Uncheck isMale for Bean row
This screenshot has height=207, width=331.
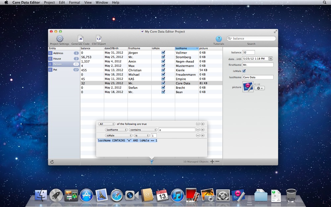coord(163,92)
